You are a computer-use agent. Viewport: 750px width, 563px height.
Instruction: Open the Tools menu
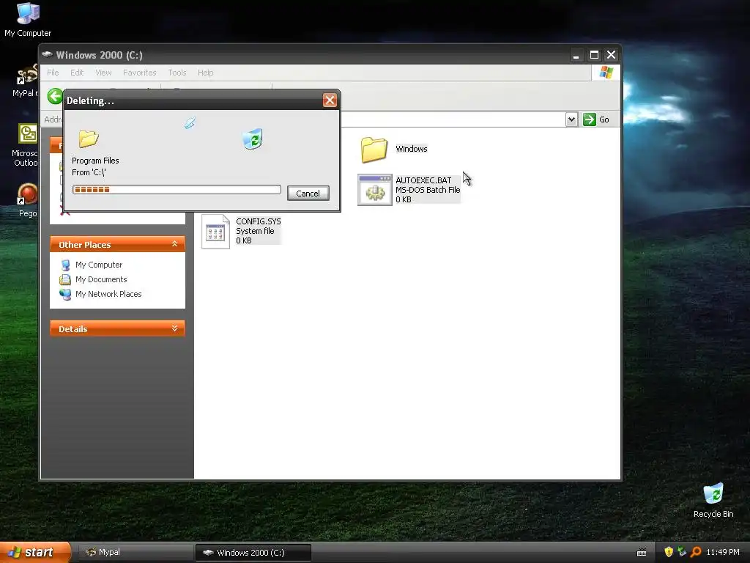(177, 73)
